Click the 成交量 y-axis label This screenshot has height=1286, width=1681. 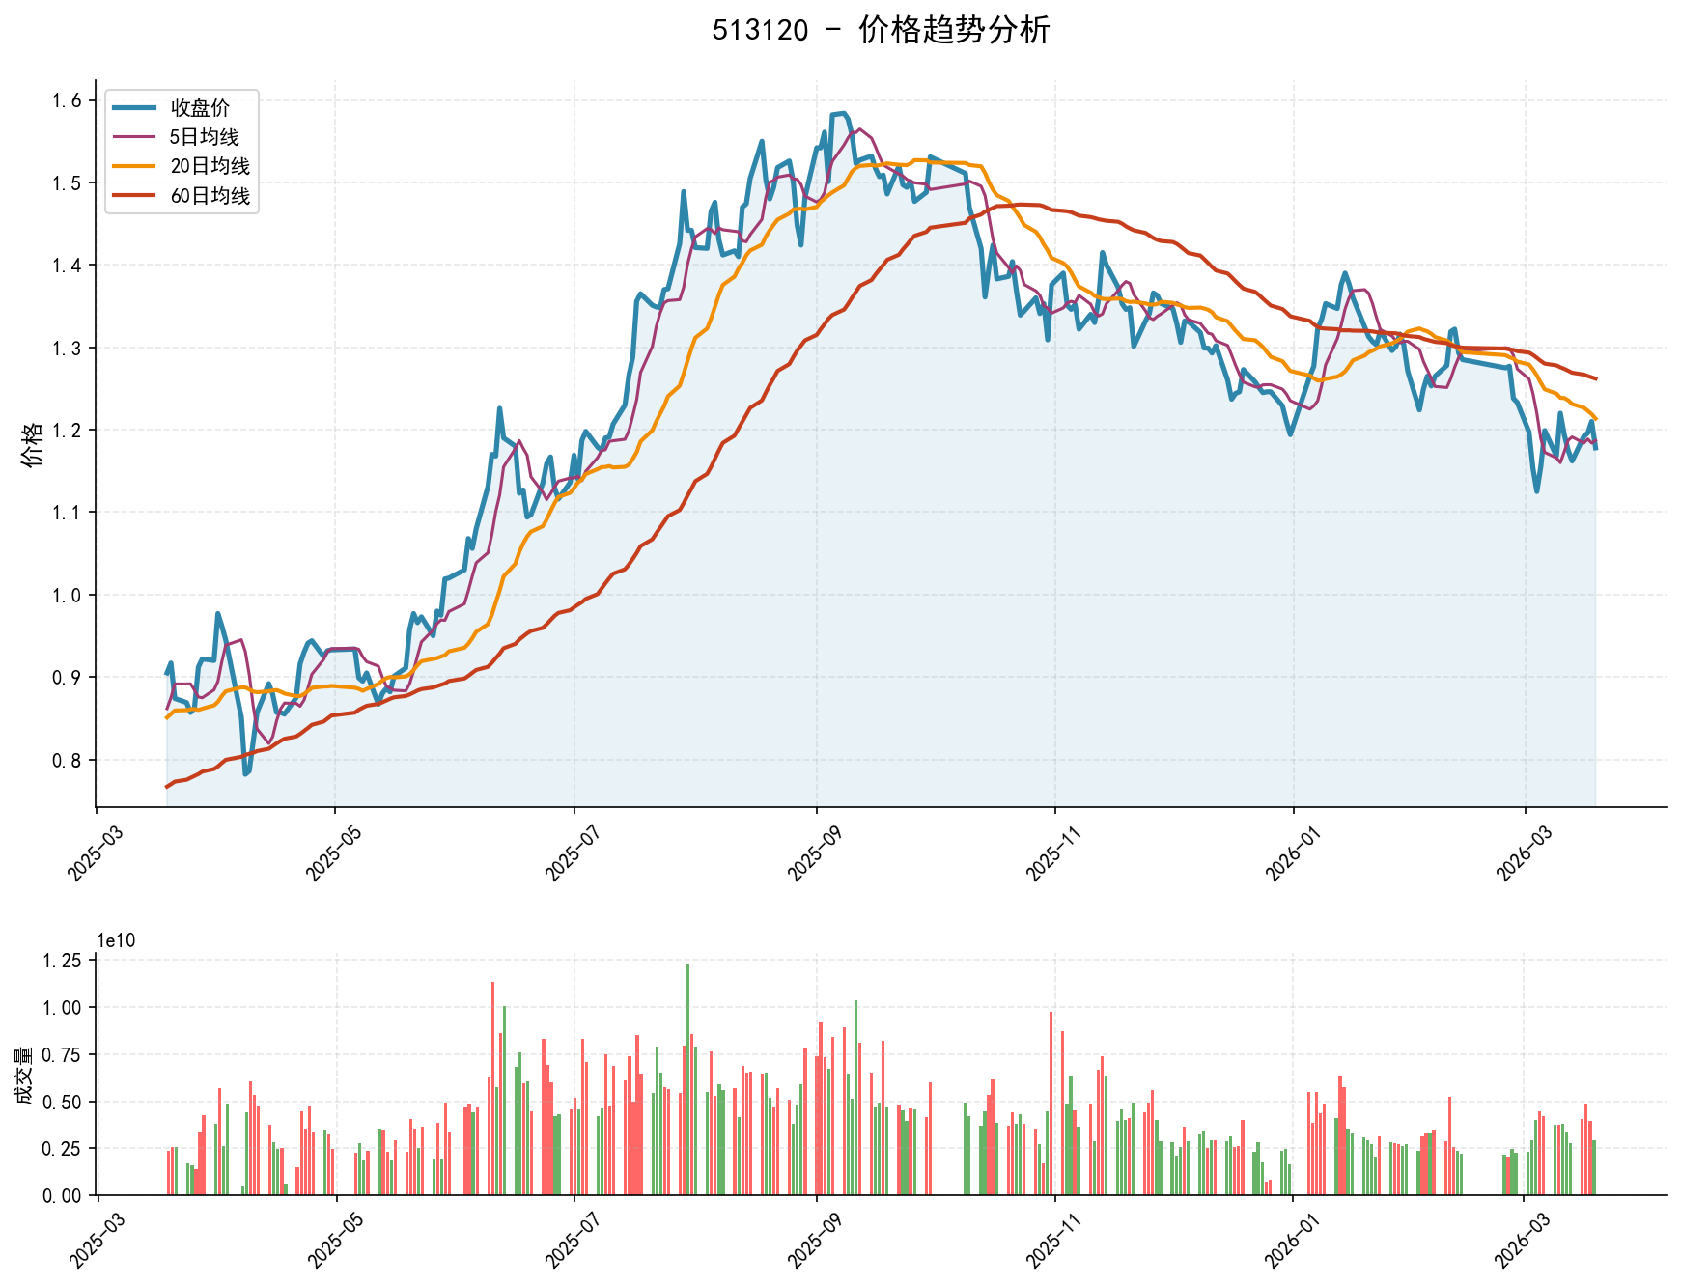23,1076
